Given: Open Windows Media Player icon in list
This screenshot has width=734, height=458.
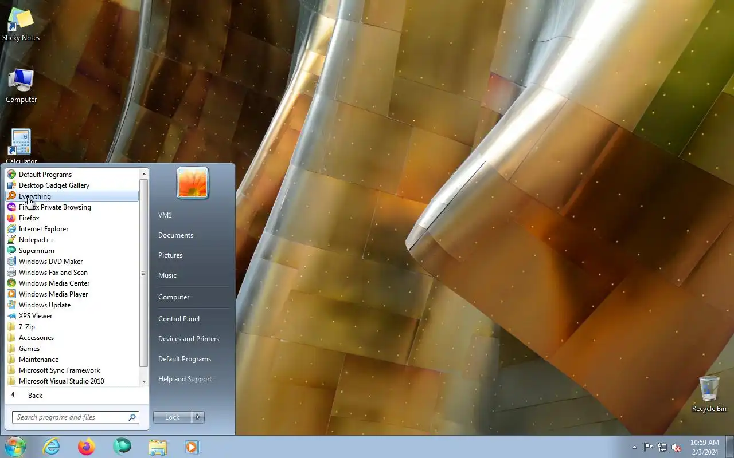Looking at the screenshot, I should tap(11, 294).
